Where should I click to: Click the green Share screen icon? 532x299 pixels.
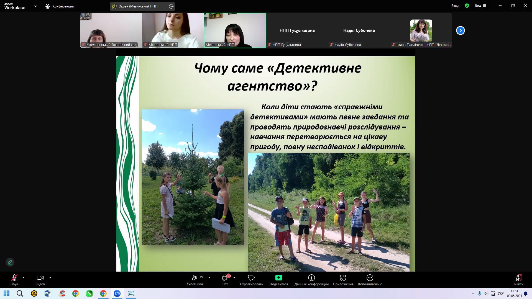(278, 278)
